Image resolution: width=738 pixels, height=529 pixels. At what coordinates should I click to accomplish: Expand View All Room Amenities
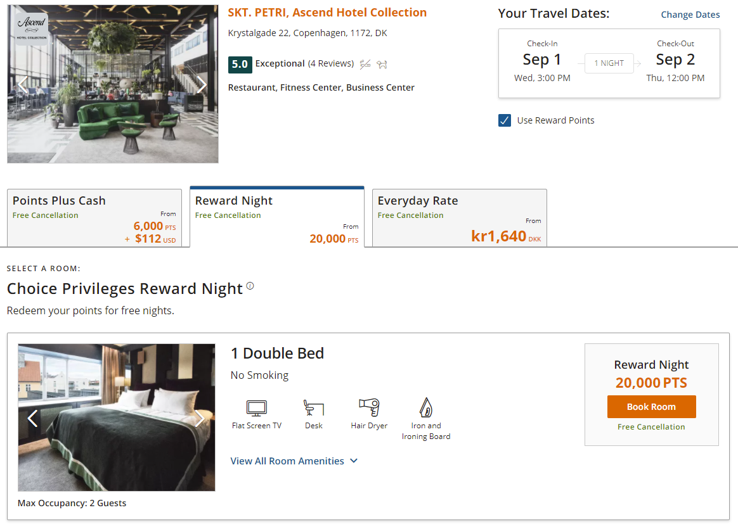294,461
